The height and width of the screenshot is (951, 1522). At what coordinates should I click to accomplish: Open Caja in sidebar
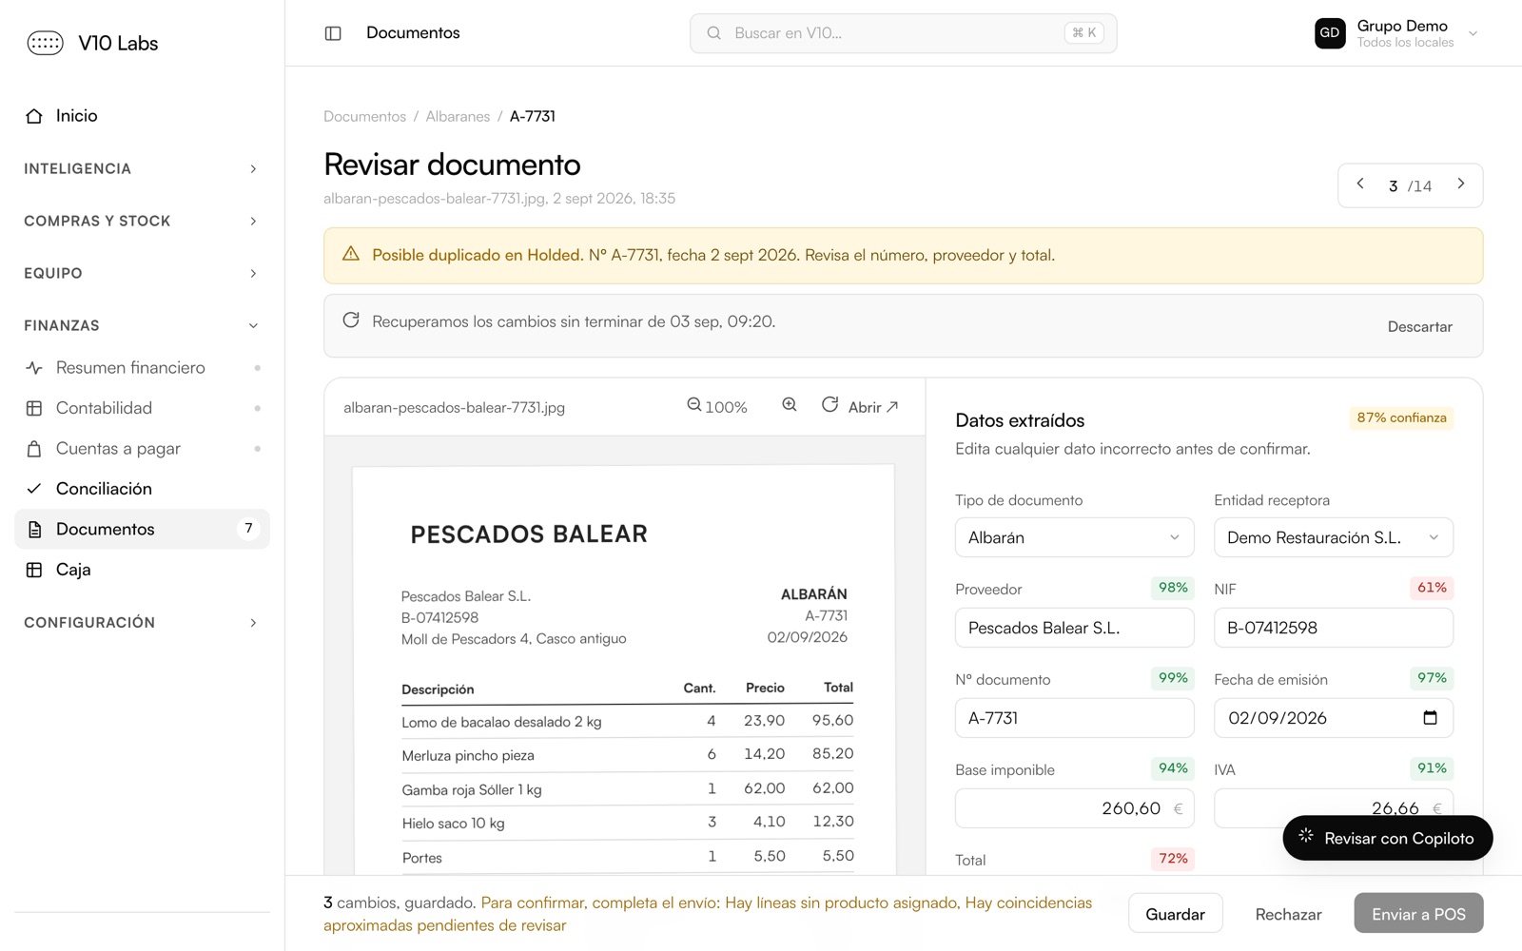coord(142,570)
